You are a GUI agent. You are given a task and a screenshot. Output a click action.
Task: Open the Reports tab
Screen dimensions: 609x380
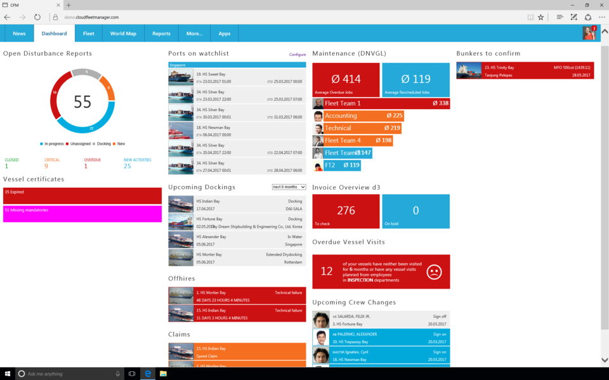coord(161,34)
